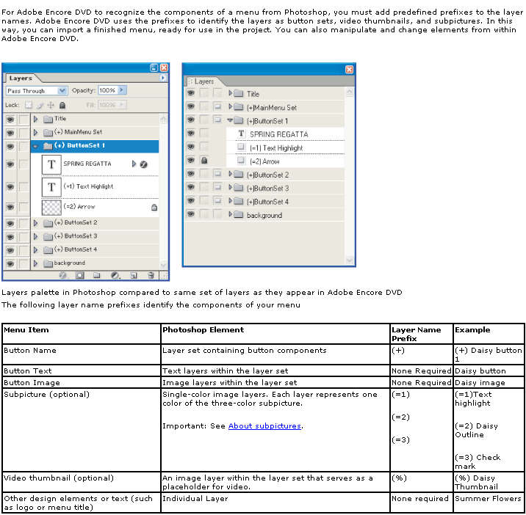Viewport: 526px width, 515px height.
Task: Click the button icon on Encore (+)ButtonSet 2 row
Action: [217, 174]
